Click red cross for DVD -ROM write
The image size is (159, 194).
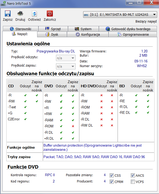(73, 126)
